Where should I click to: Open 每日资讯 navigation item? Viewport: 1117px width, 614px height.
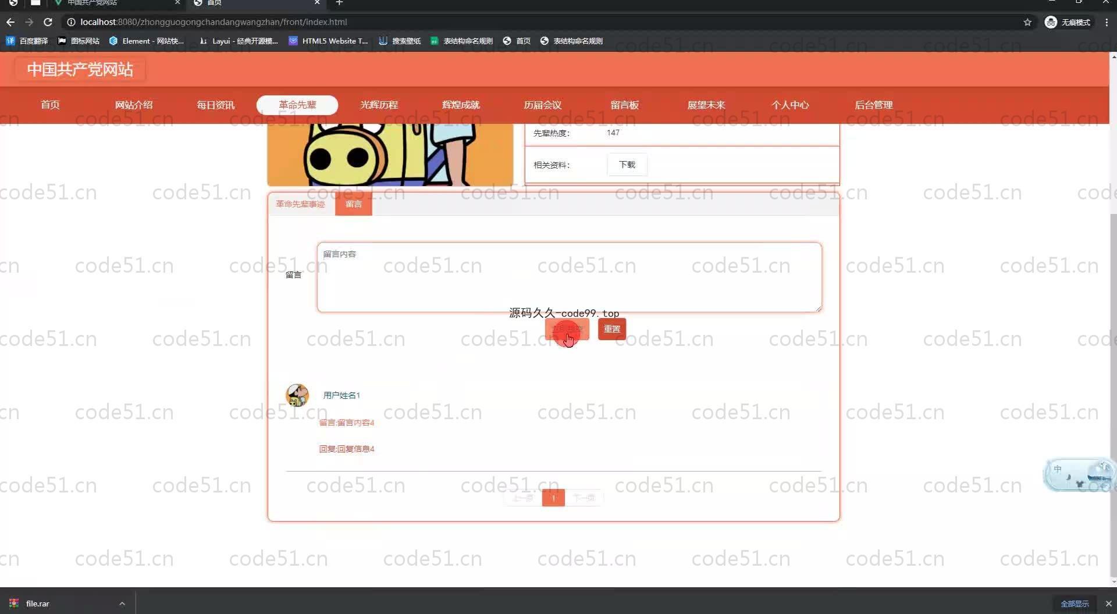click(x=216, y=105)
